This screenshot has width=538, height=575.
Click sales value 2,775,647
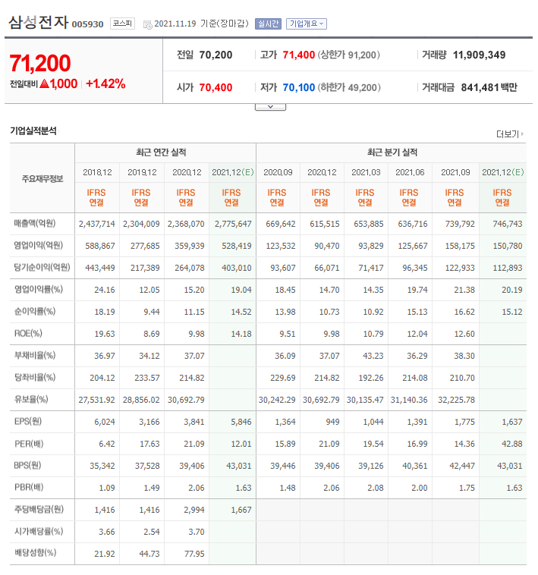tap(233, 224)
